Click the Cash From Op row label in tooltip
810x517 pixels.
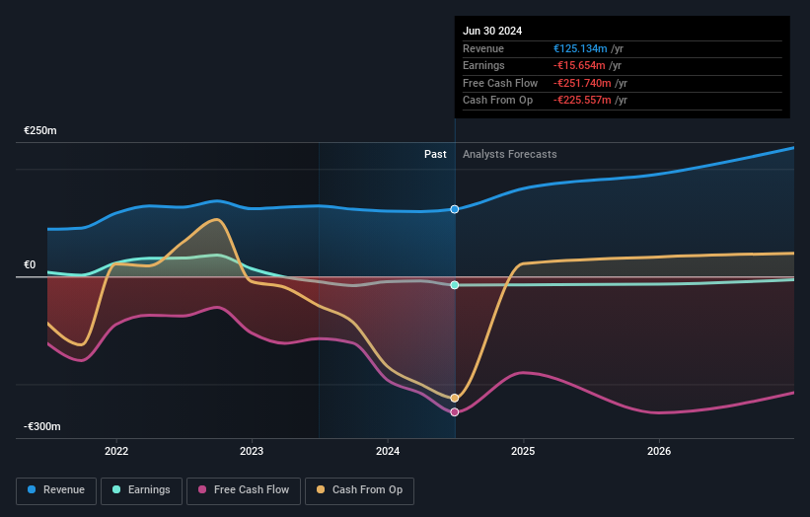coord(497,101)
